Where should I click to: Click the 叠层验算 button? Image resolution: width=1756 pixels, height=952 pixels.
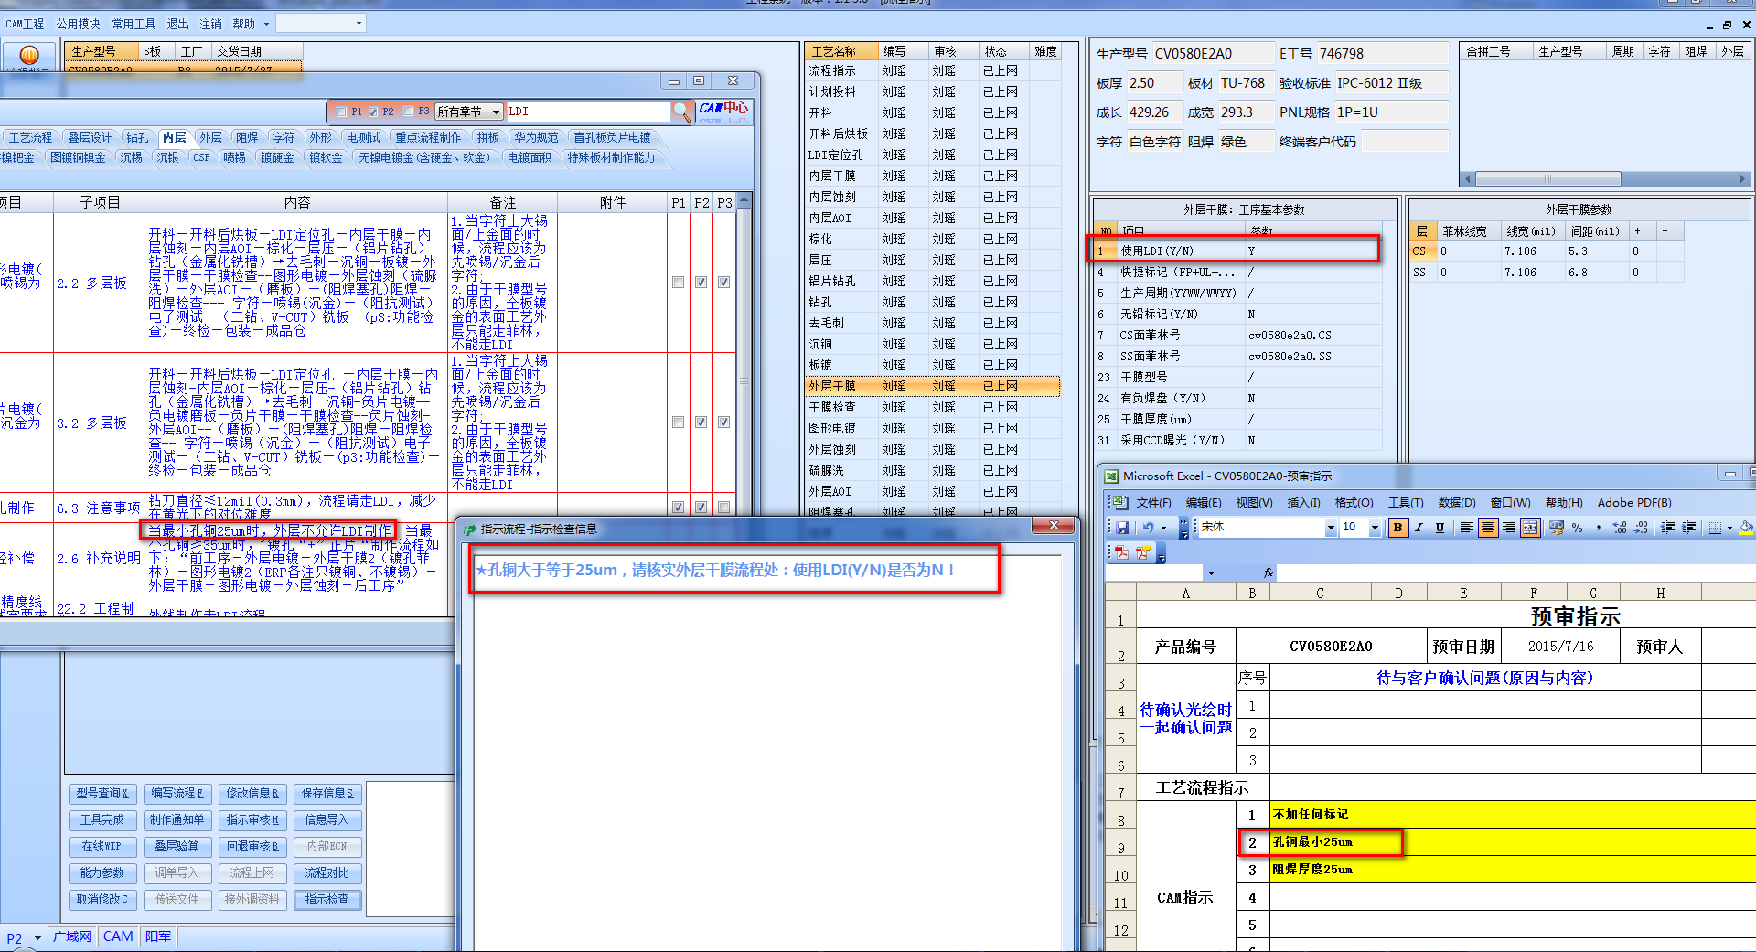177,847
